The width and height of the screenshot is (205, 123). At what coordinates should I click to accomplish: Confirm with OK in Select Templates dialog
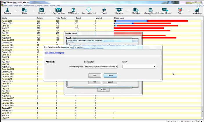pyautogui.click(x=95, y=76)
